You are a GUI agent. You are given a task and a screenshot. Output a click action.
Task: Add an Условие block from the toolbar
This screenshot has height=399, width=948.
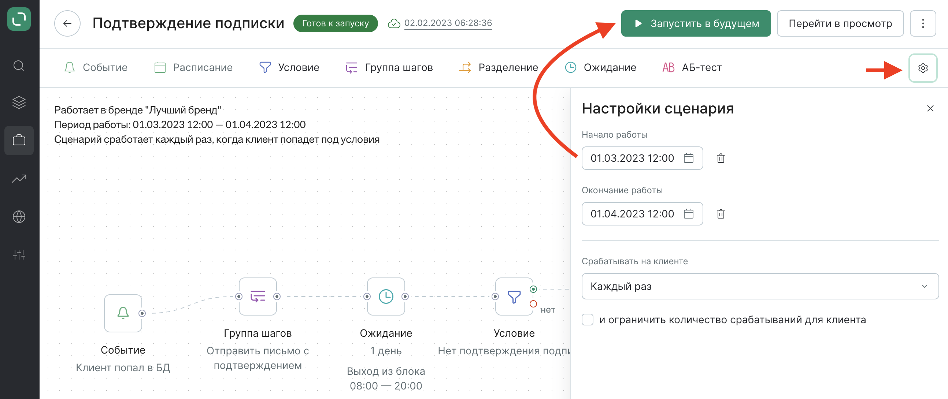click(289, 68)
